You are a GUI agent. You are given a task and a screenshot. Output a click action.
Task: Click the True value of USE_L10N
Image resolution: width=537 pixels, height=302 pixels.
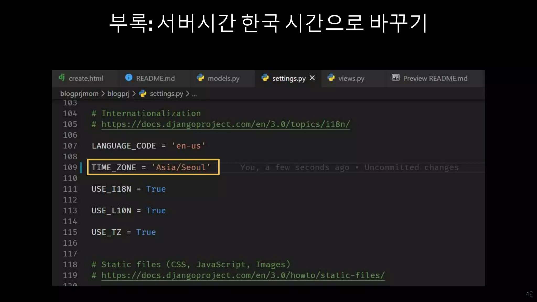[x=156, y=211]
